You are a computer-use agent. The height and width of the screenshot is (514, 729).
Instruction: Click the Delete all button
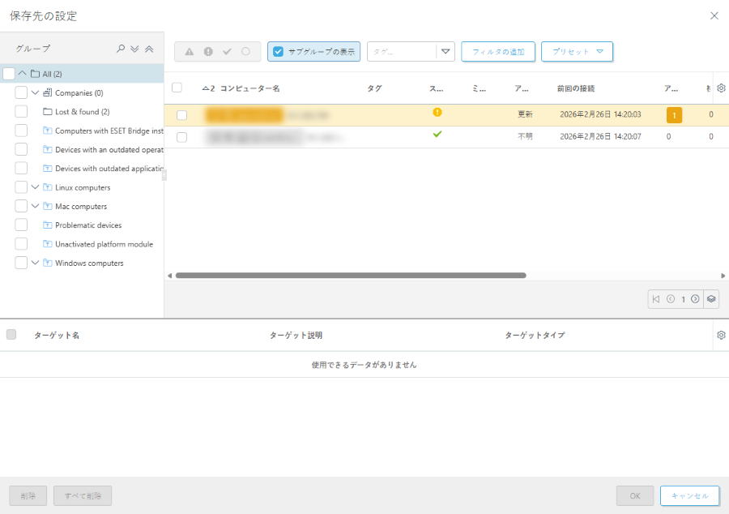[x=83, y=496]
